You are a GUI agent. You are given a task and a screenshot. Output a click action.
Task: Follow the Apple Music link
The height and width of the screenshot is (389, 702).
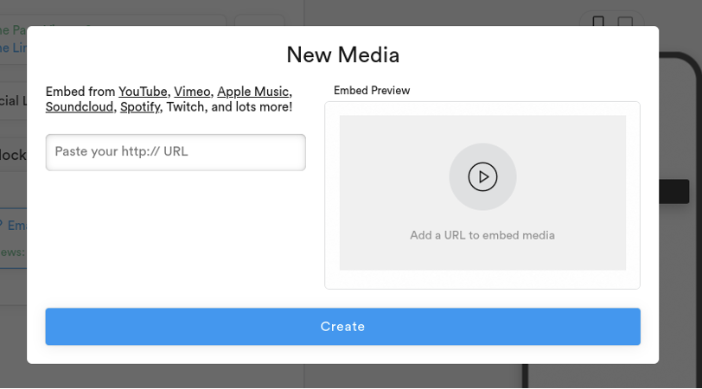252,92
